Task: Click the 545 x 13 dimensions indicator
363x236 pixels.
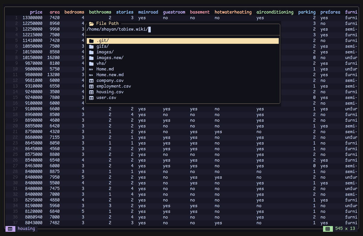Action: click(x=345, y=229)
